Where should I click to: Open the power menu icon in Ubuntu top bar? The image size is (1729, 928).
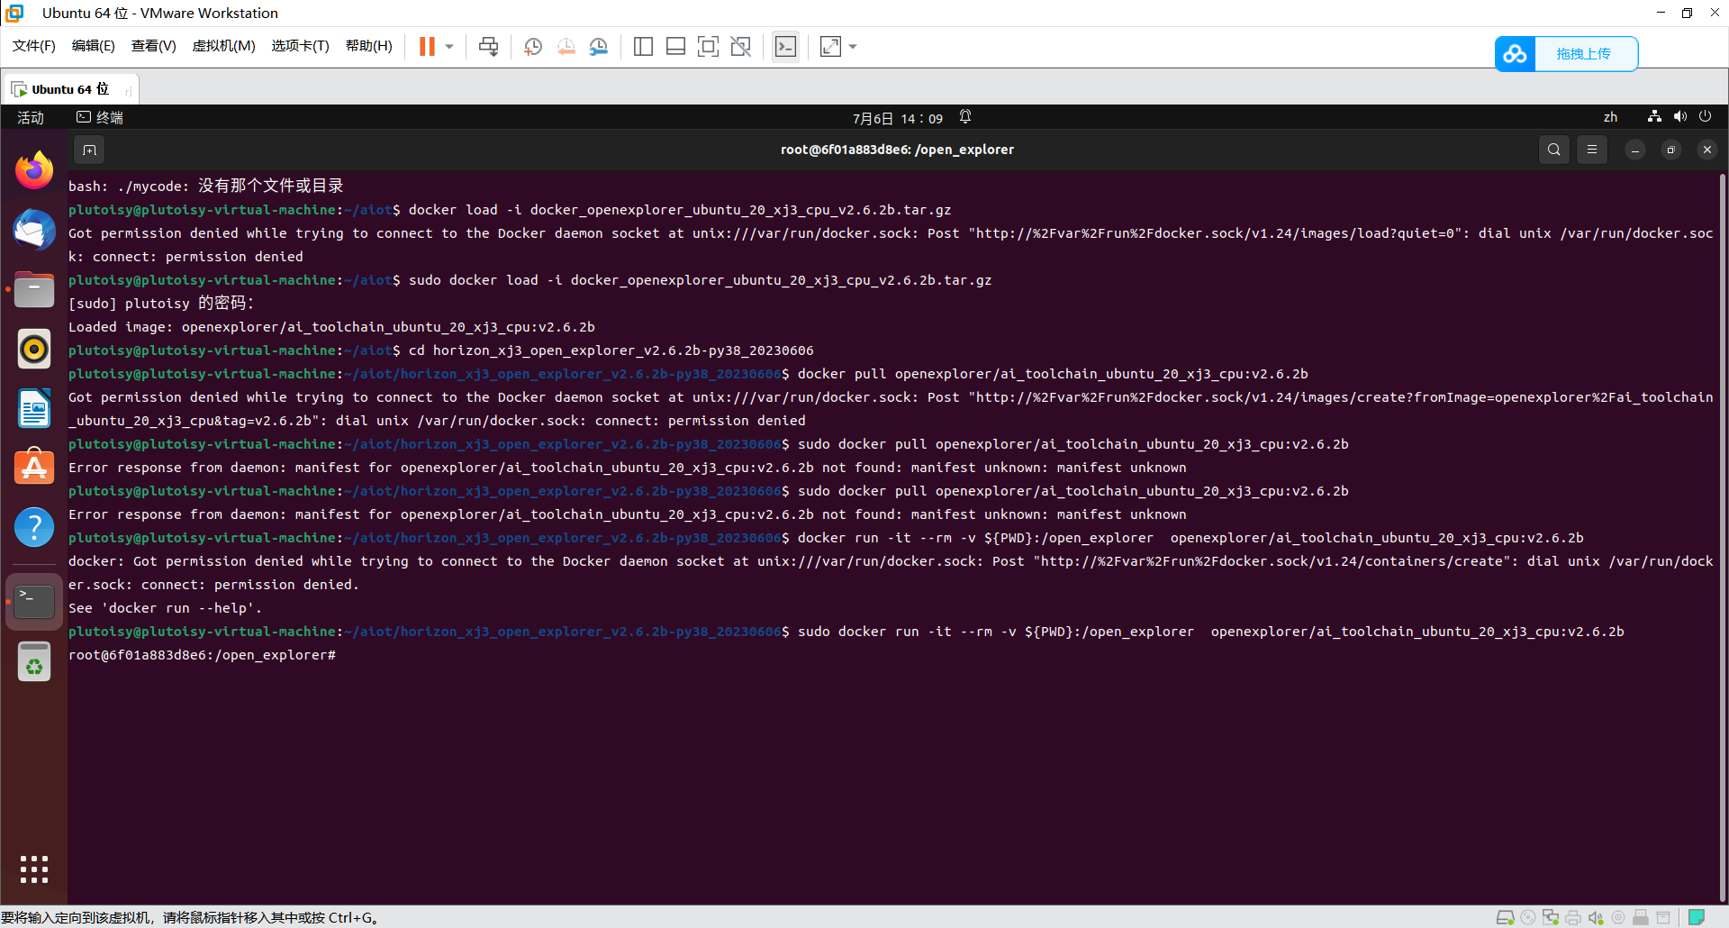click(x=1705, y=116)
